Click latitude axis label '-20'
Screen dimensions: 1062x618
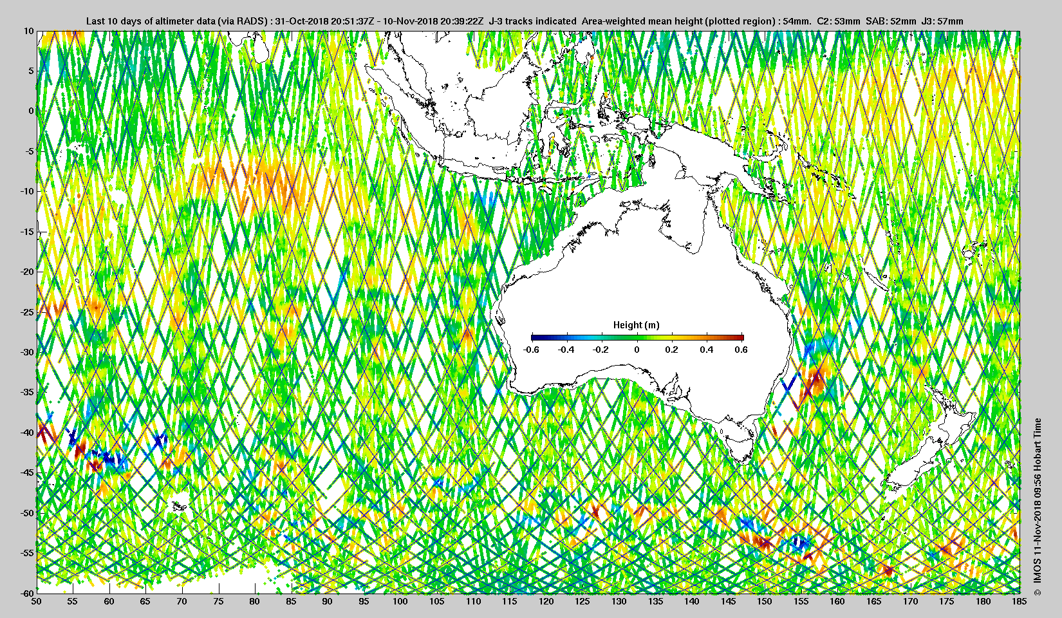point(26,272)
